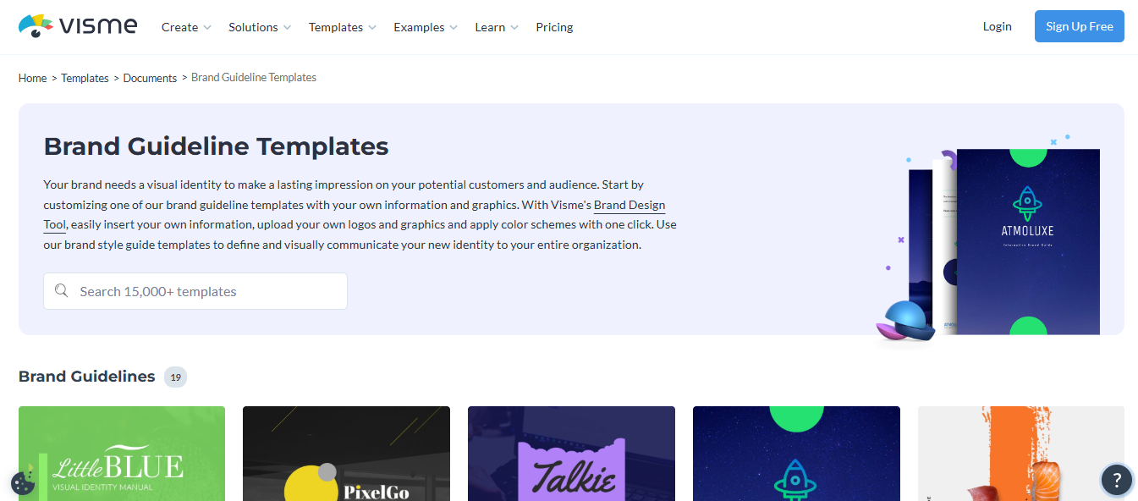Open the help question mark button
The image size is (1138, 501).
click(x=1116, y=480)
